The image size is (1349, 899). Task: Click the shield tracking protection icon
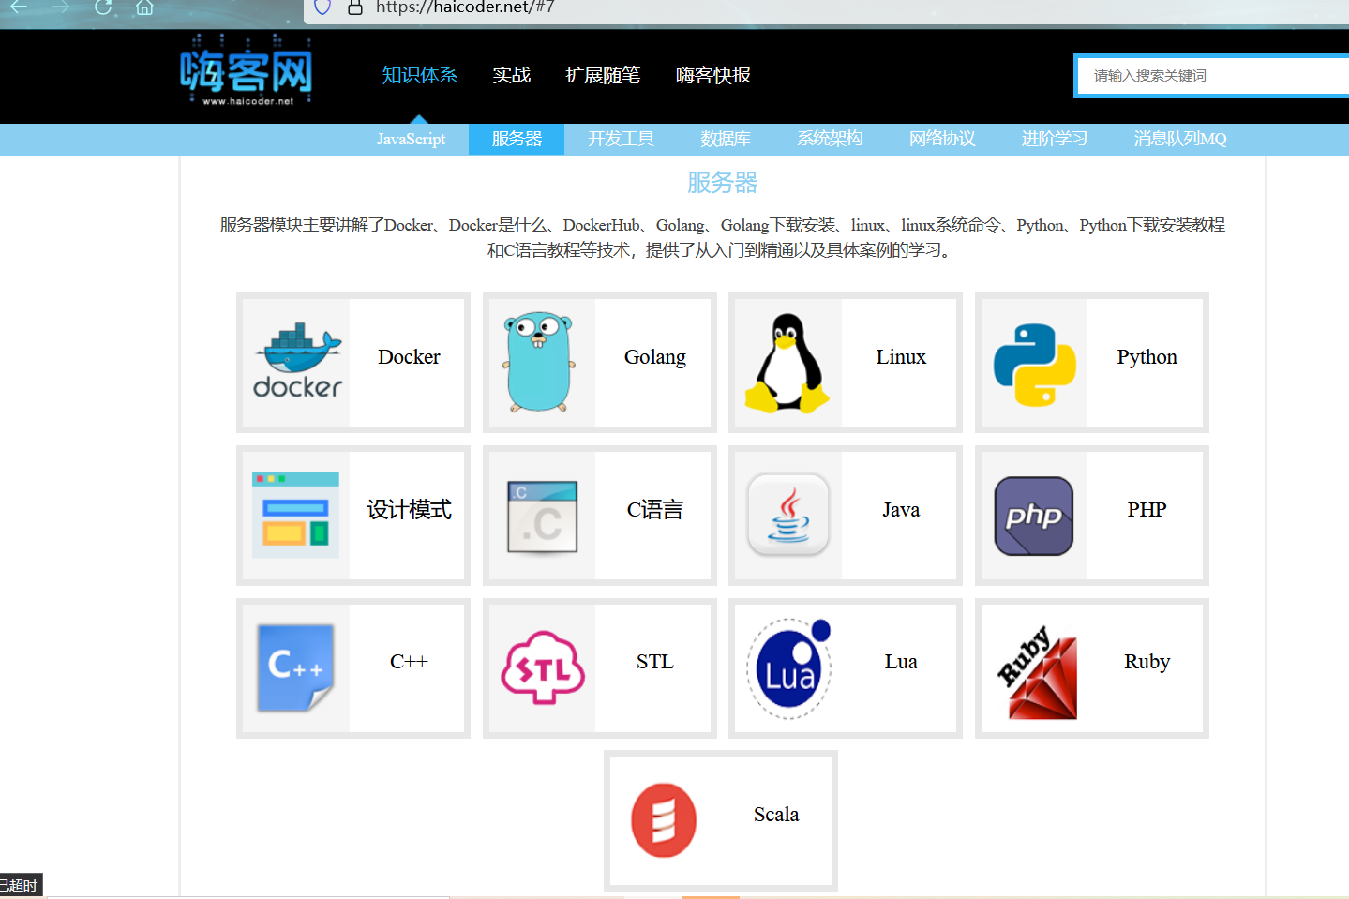(322, 7)
